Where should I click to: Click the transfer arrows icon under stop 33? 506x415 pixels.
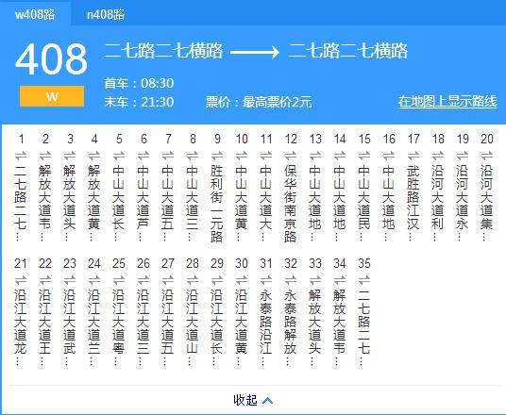coord(315,279)
